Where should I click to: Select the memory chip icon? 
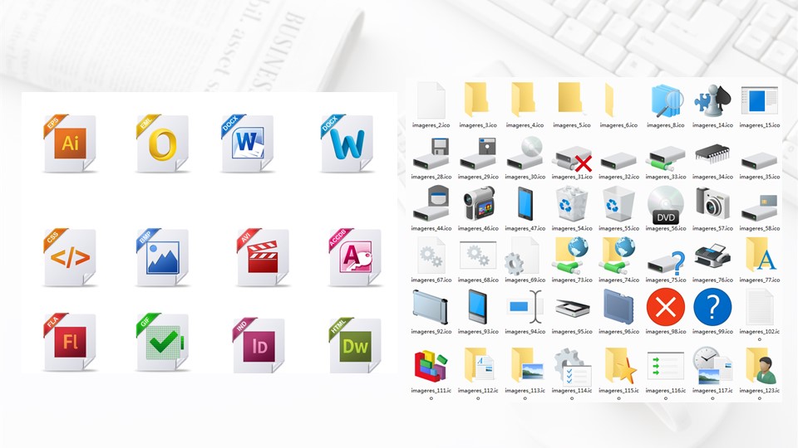click(x=712, y=153)
